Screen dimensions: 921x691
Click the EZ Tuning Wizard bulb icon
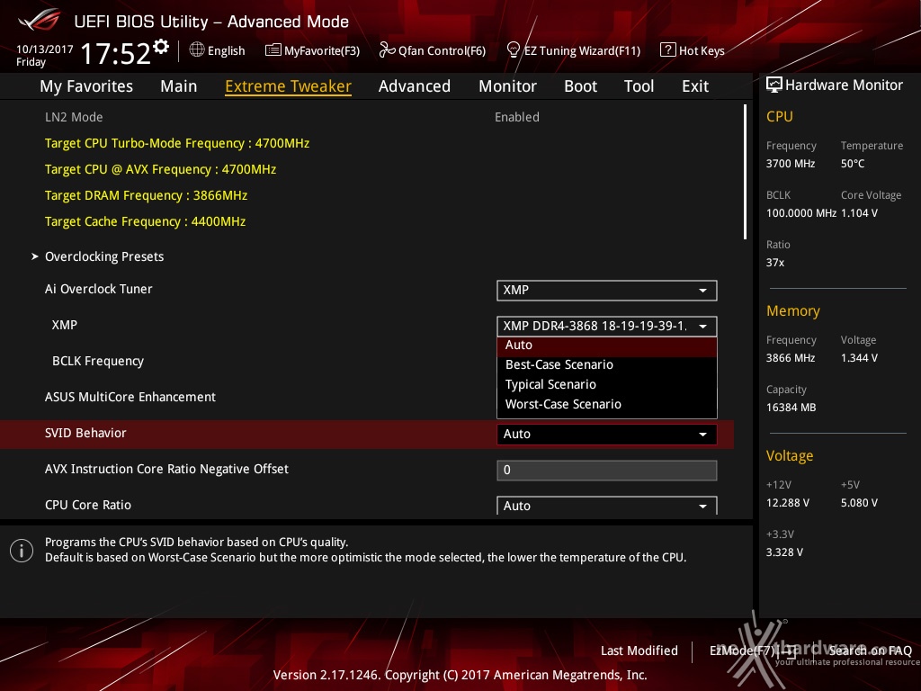(514, 50)
